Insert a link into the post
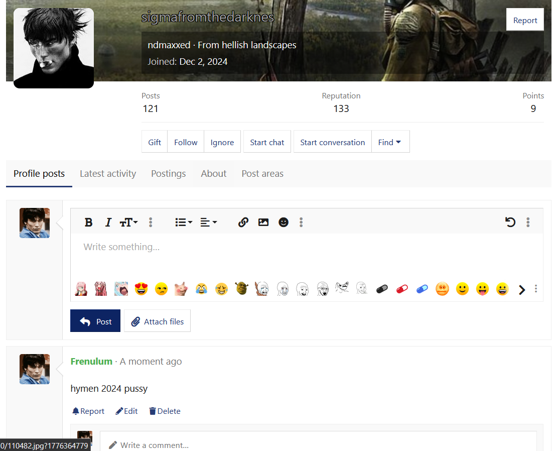The height and width of the screenshot is (451, 555). point(243,222)
